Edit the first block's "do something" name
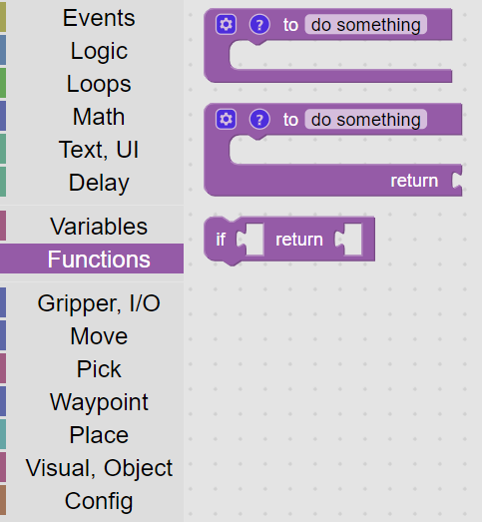This screenshot has width=482, height=522. pyautogui.click(x=366, y=25)
